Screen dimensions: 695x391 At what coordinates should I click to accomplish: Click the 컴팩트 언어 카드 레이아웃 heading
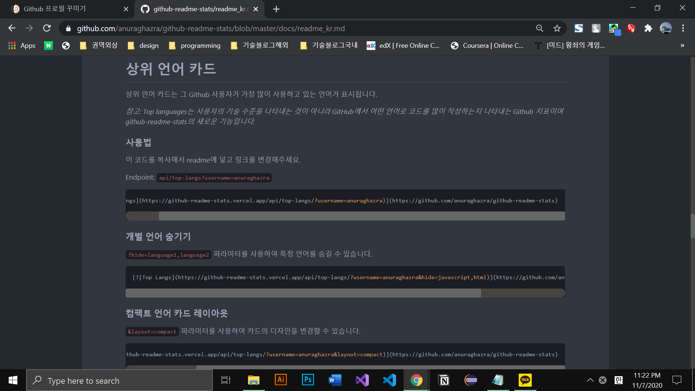click(x=177, y=313)
